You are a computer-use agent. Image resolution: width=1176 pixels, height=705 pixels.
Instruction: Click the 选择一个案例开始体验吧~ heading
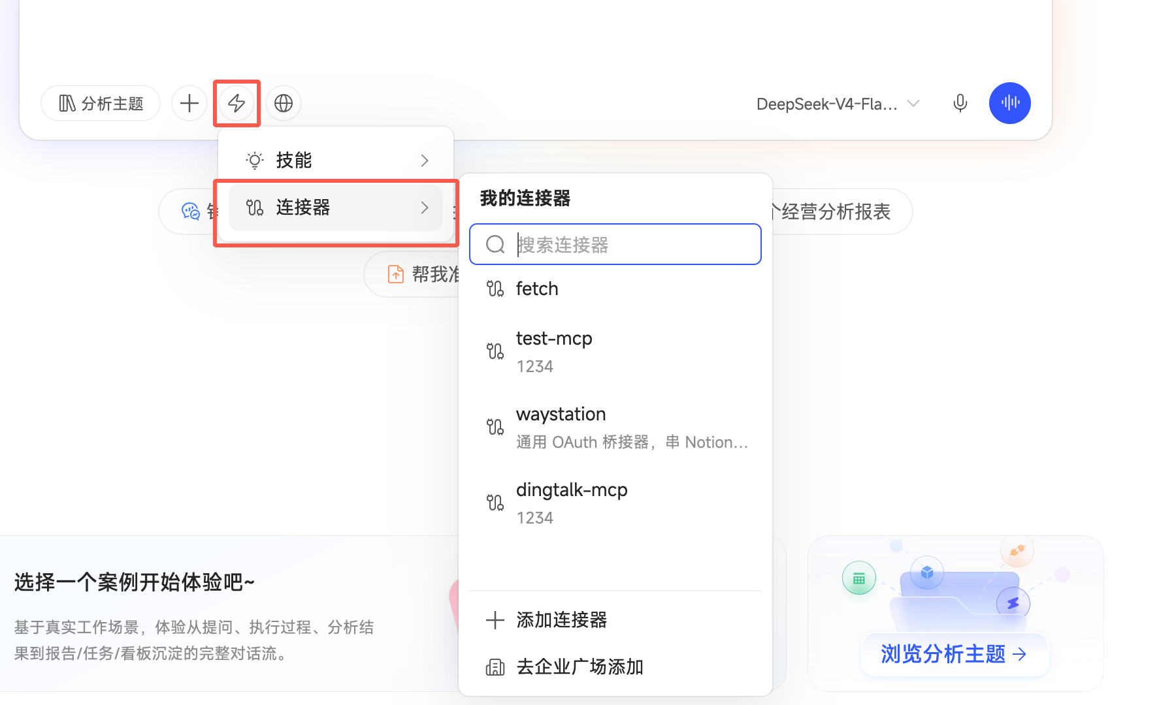point(134,582)
